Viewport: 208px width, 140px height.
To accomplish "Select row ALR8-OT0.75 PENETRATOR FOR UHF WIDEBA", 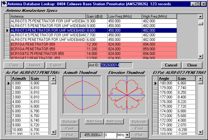I will (x=93, y=21).
